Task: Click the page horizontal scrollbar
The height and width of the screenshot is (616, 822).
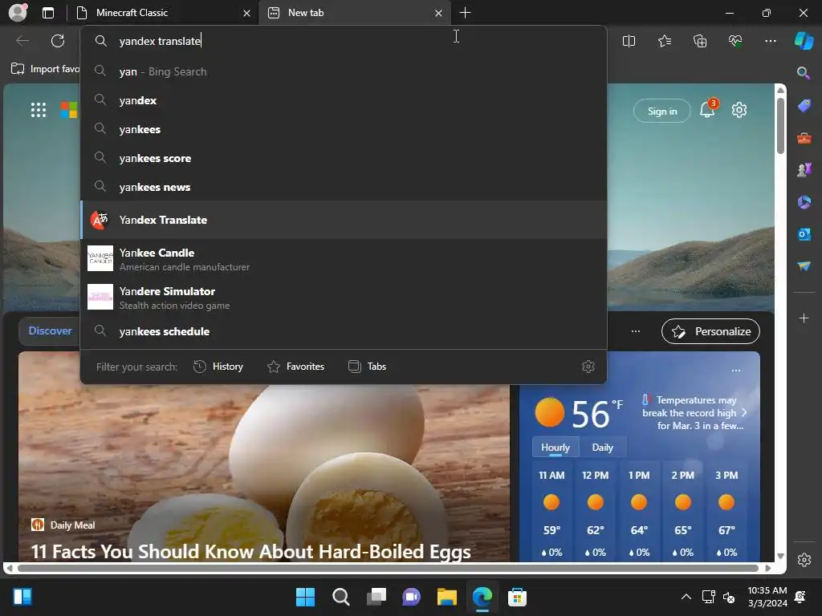Action: (x=388, y=569)
